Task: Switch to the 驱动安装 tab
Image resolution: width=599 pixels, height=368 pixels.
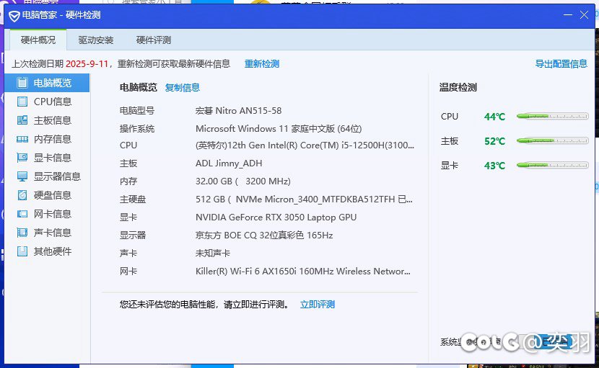Action: pyautogui.click(x=96, y=40)
